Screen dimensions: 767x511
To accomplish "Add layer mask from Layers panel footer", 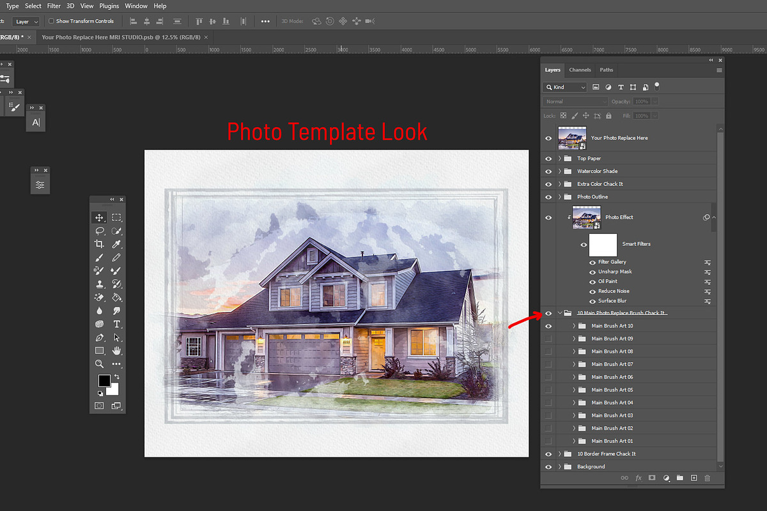I will click(652, 478).
